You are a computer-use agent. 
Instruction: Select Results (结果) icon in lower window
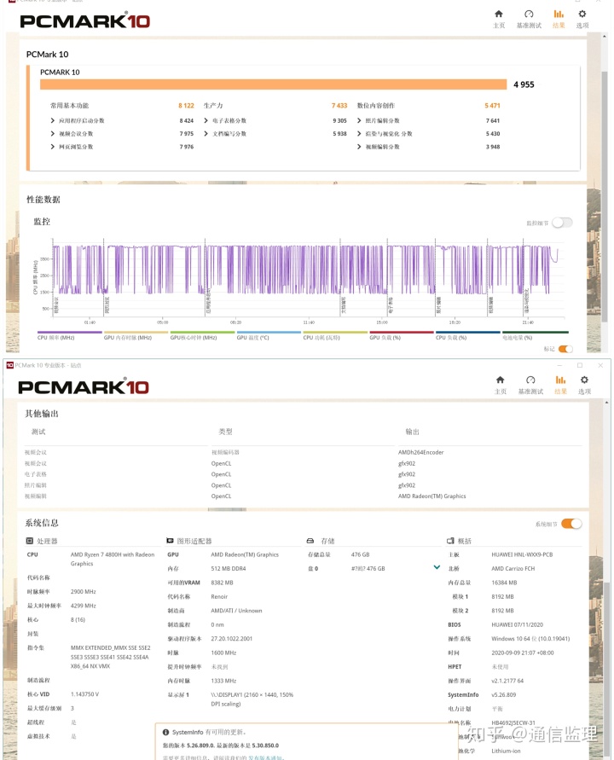[x=560, y=385]
